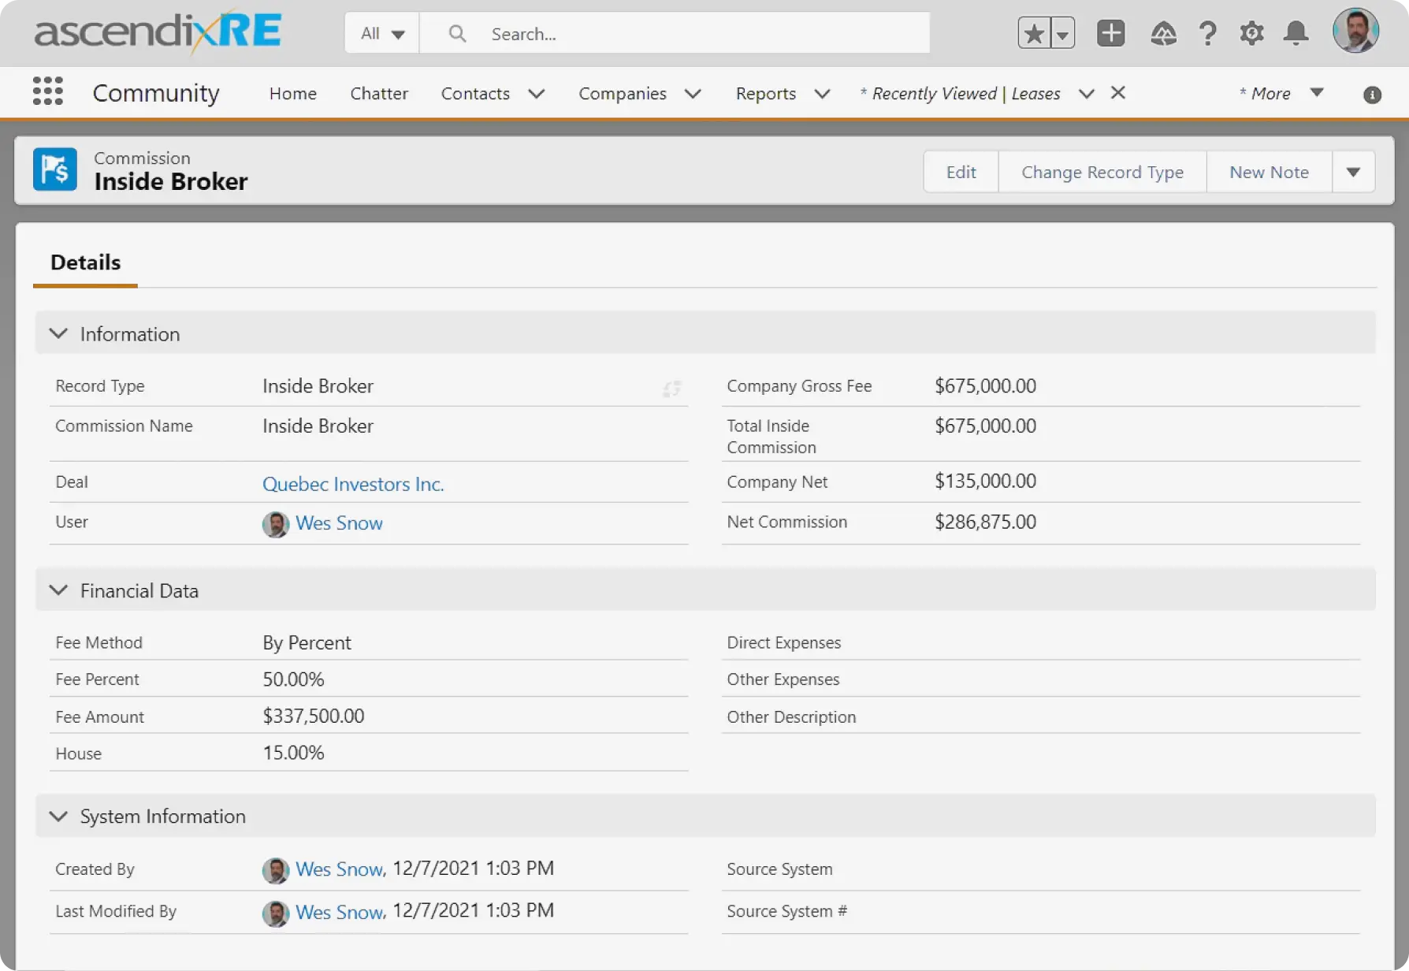1409x971 pixels.
Task: Open the More navigation dropdown
Action: 1317,92
